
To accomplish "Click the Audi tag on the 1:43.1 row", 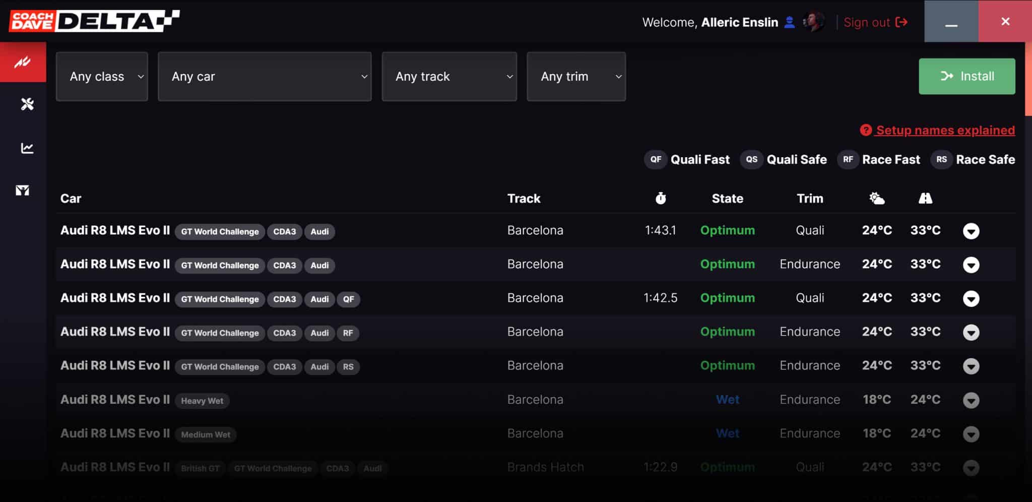I will coord(319,232).
